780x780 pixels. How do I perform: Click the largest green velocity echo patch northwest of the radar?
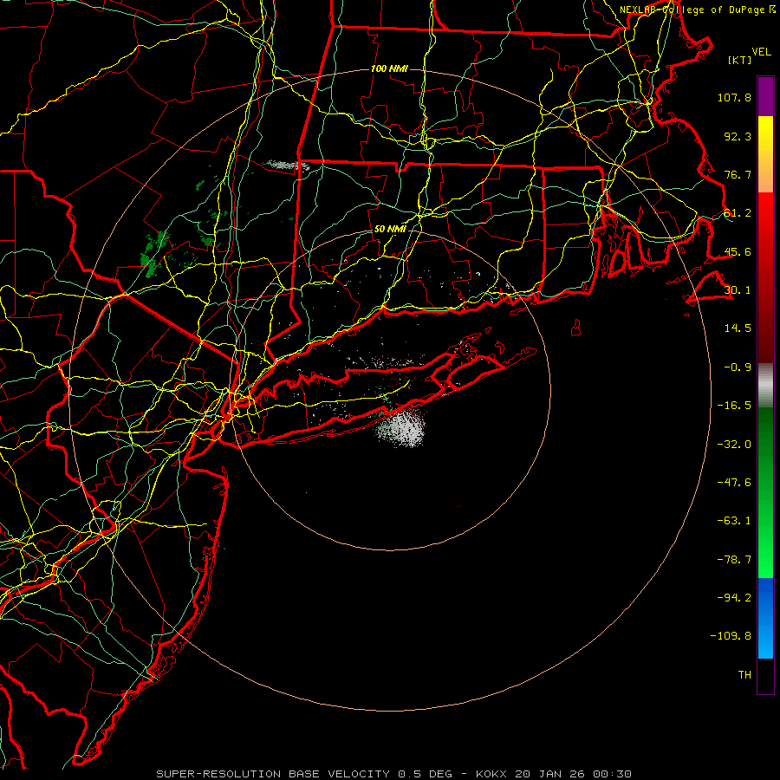pos(153,255)
